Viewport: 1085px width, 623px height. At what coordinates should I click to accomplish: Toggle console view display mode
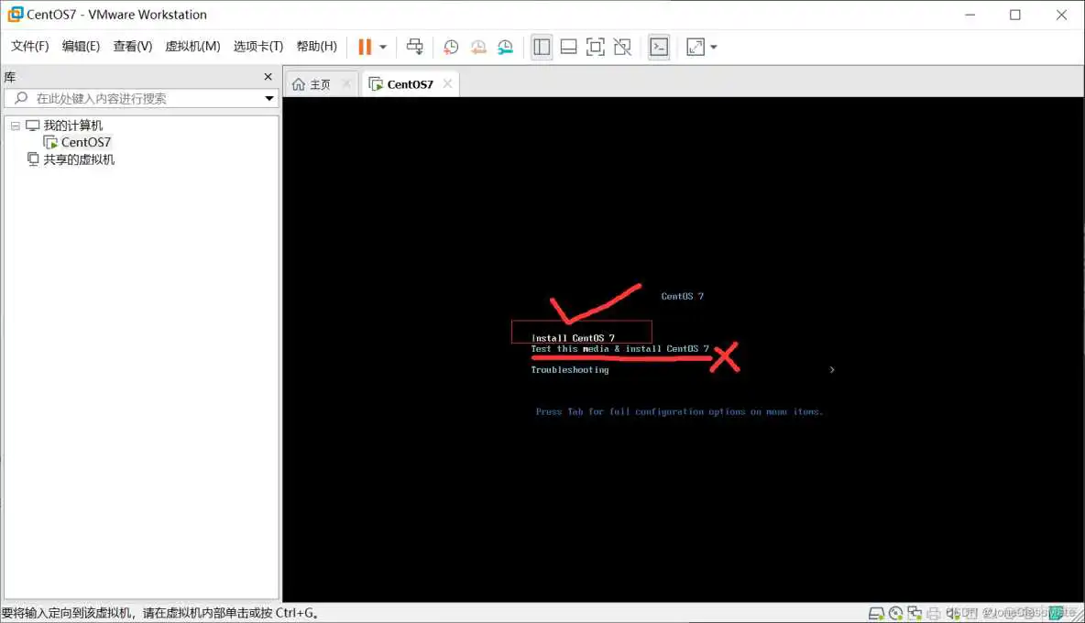659,46
